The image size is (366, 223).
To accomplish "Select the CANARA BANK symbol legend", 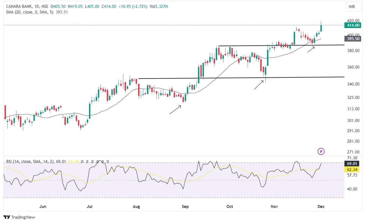I will pos(20,6).
